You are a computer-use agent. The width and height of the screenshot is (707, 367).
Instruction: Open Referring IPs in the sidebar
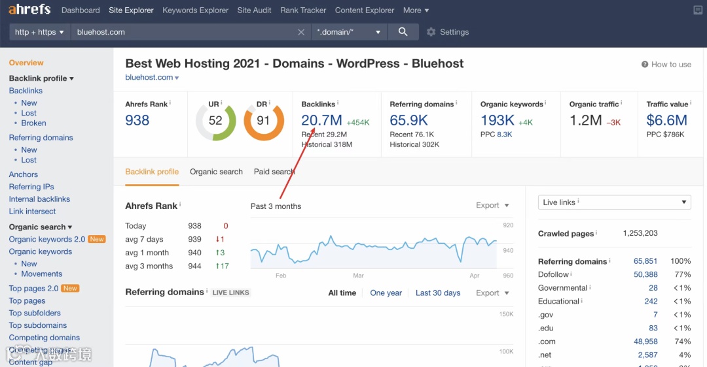pyautogui.click(x=31, y=187)
